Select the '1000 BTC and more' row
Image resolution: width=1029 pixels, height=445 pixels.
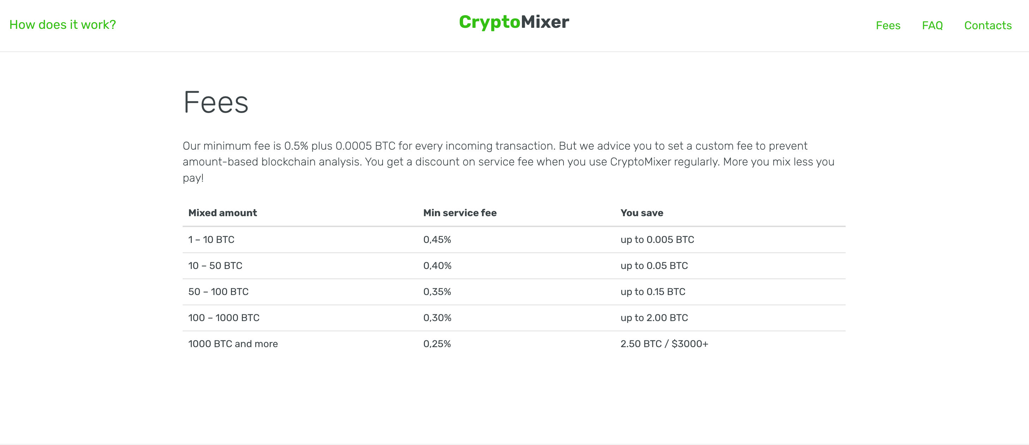point(233,343)
